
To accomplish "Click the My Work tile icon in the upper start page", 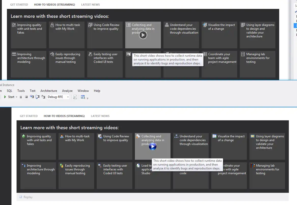I will coord(52,25).
